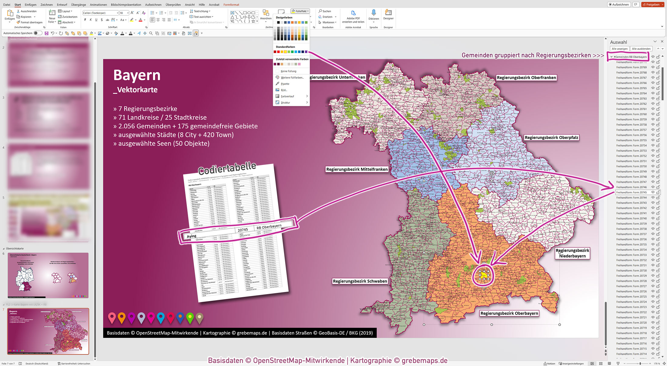Viewport: 667px width, 366px height.
Task: Apply bold with the F icon
Action: pyautogui.click(x=85, y=19)
